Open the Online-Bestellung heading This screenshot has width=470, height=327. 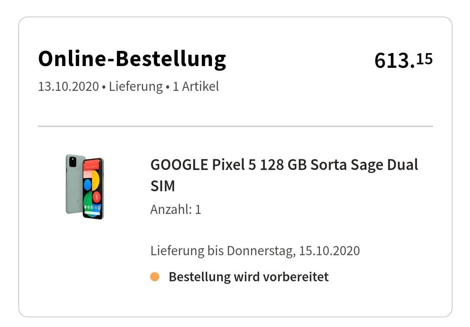[132, 59]
